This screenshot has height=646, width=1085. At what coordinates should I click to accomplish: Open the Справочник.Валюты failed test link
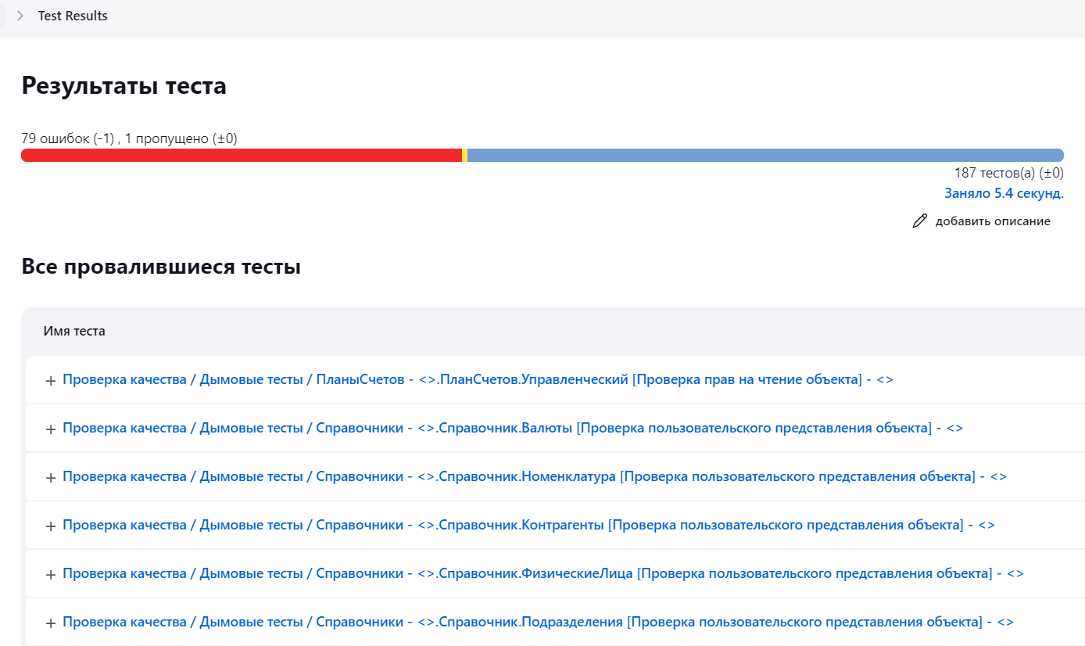coord(512,428)
